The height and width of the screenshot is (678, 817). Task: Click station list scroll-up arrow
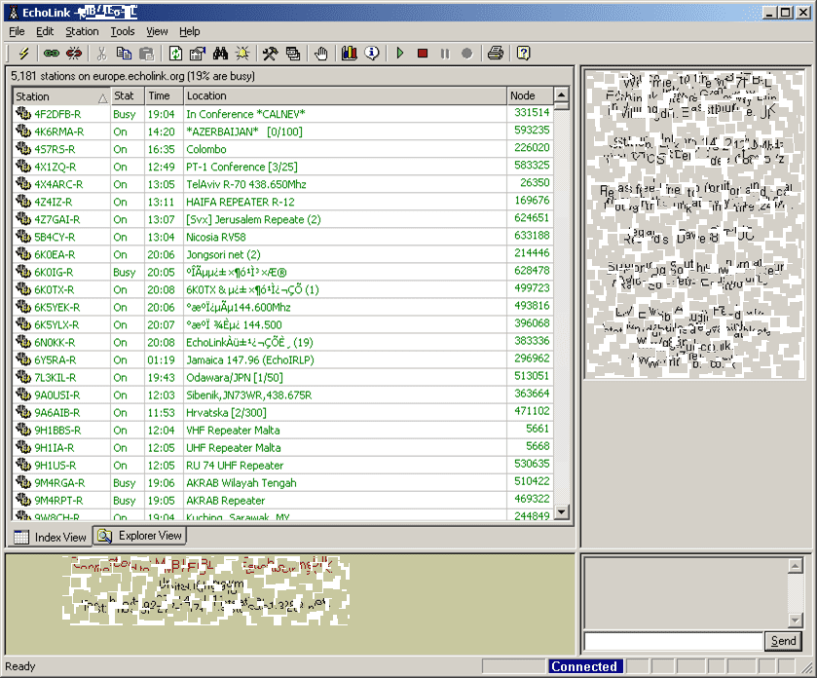click(561, 94)
